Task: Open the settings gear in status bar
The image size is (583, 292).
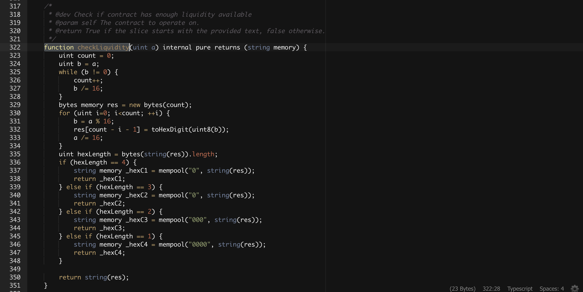Action: [575, 288]
